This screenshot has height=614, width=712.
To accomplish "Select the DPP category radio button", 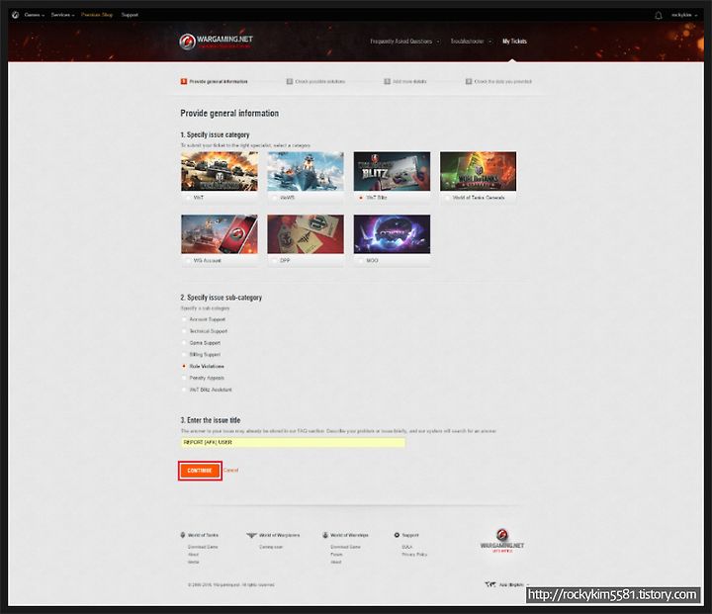I will [x=275, y=261].
